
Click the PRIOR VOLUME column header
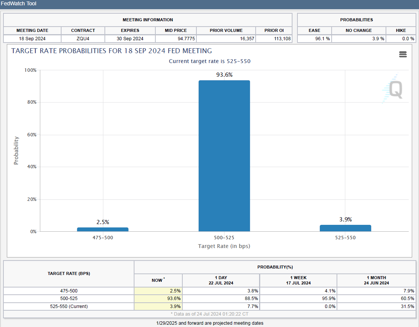[x=226, y=30]
